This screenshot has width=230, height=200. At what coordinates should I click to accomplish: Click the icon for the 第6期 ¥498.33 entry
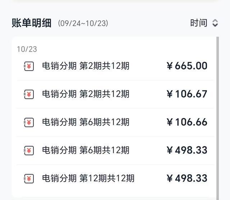pos(29,150)
